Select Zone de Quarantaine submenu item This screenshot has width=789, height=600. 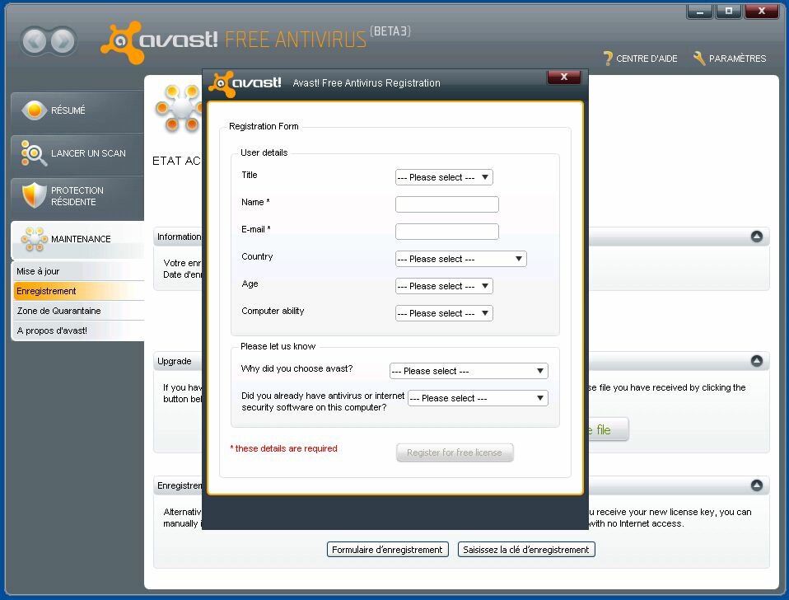coord(78,311)
